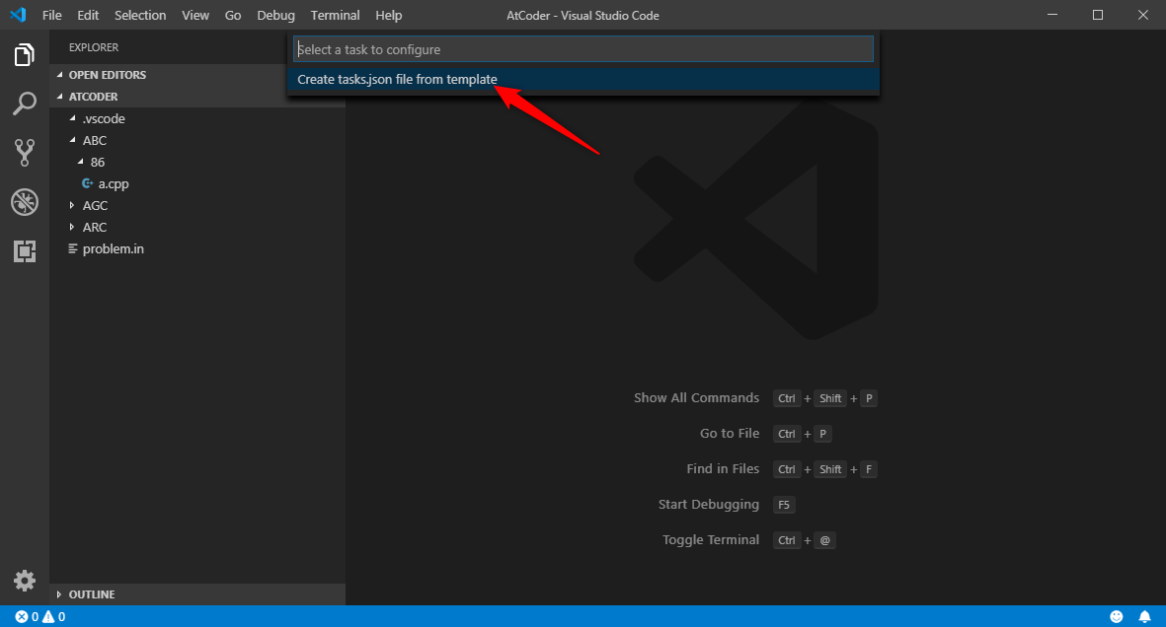Screen dimensions: 1166x627
Task: Open the Explorer view in activity bar
Action: pyautogui.click(x=24, y=55)
